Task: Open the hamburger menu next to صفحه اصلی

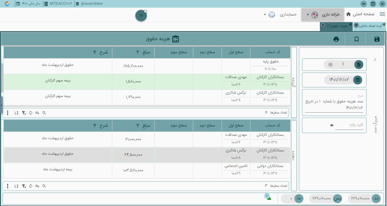Action: click(382, 14)
